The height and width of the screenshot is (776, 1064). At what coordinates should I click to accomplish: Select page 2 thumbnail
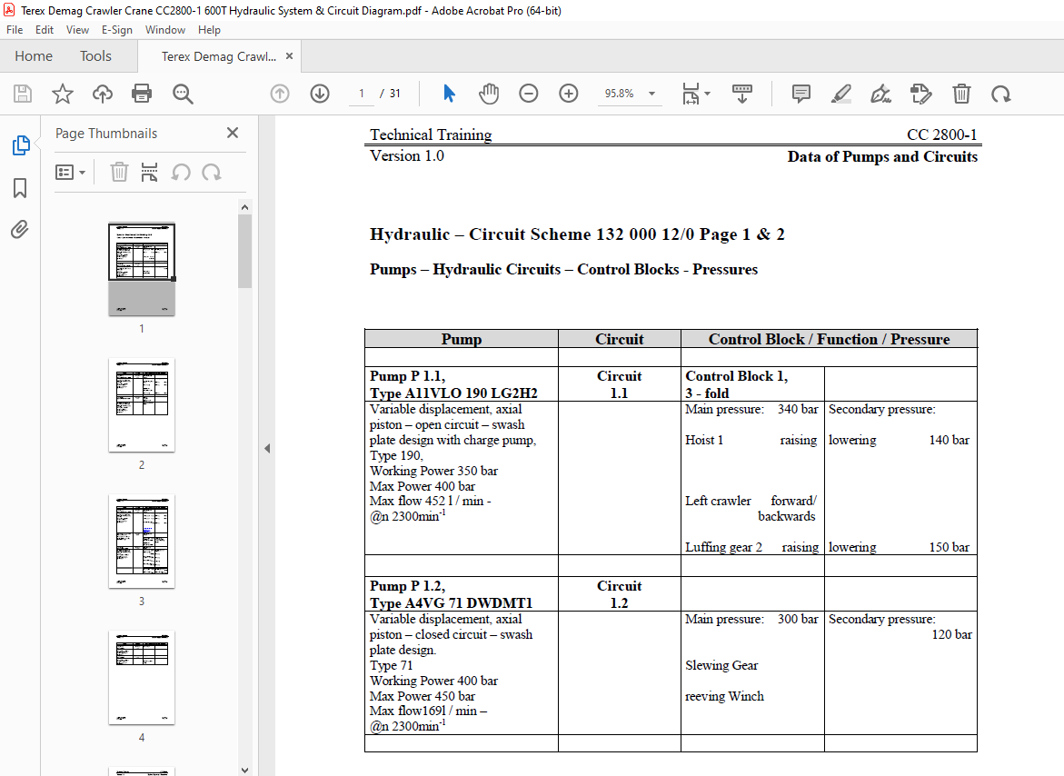pos(142,405)
